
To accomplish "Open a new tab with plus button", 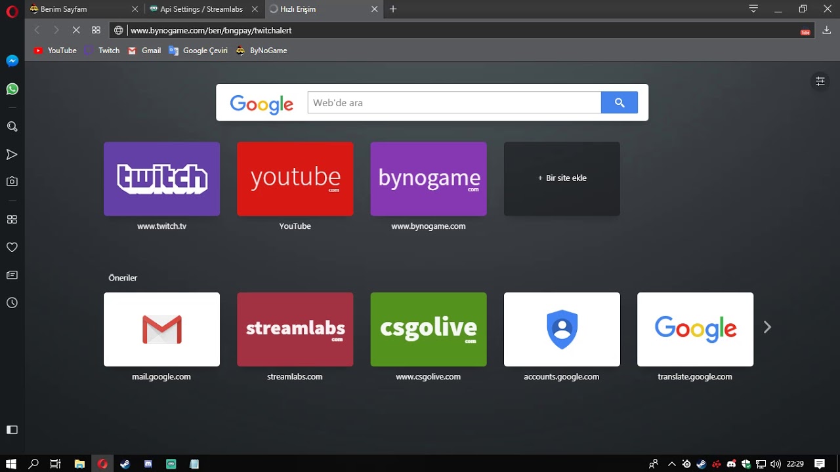I will click(x=393, y=9).
